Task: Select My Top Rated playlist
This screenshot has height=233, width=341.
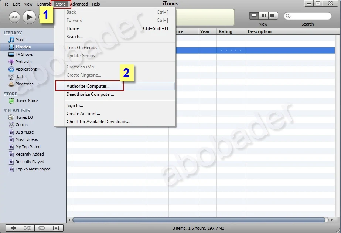Action: click(25, 147)
